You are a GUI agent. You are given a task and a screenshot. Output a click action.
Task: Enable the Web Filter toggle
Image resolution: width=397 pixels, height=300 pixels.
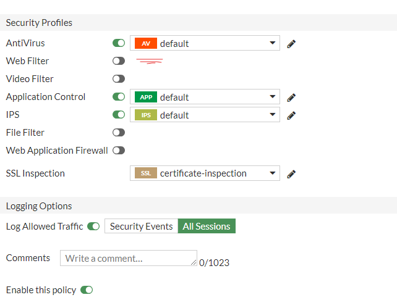click(119, 61)
